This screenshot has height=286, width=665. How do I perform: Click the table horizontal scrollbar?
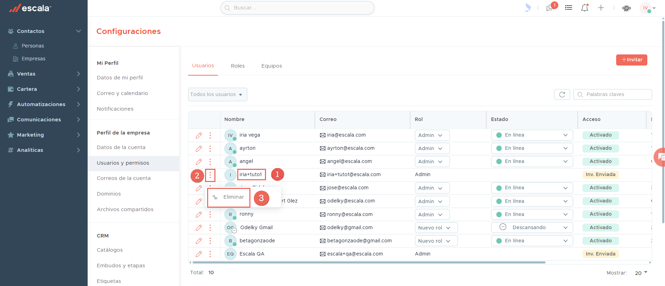tap(369, 262)
